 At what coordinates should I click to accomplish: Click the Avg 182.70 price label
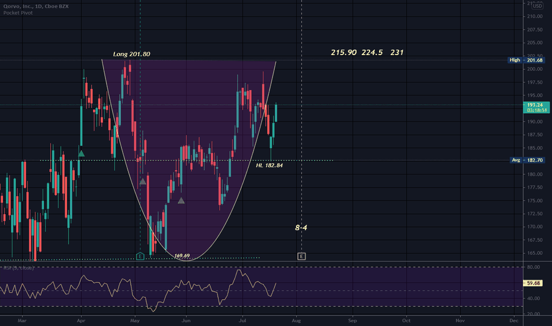(x=527, y=160)
